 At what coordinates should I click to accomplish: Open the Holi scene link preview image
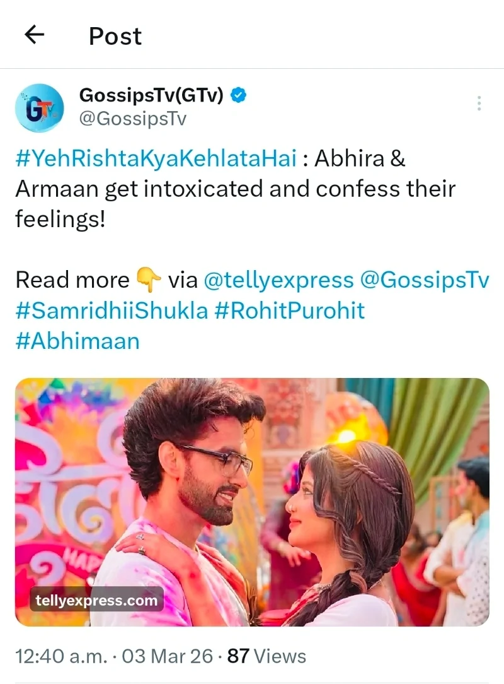pos(252,502)
